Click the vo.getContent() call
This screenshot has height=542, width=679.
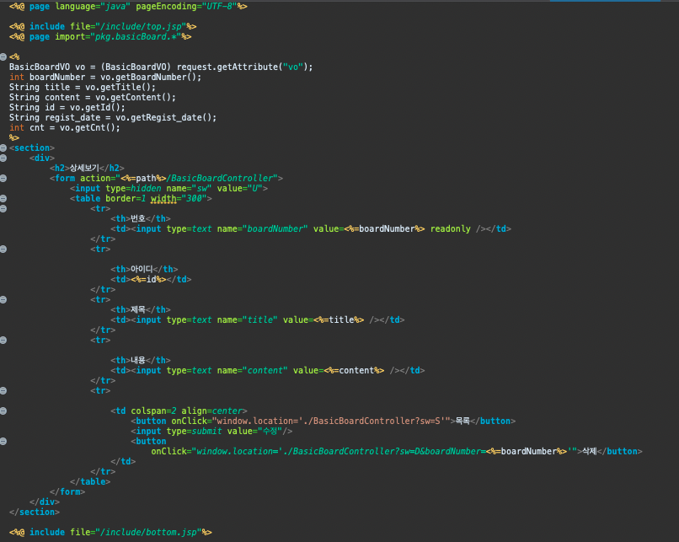[x=133, y=98]
